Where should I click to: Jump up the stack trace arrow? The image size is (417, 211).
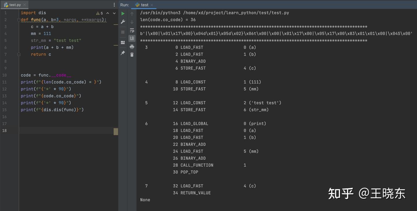point(132,14)
